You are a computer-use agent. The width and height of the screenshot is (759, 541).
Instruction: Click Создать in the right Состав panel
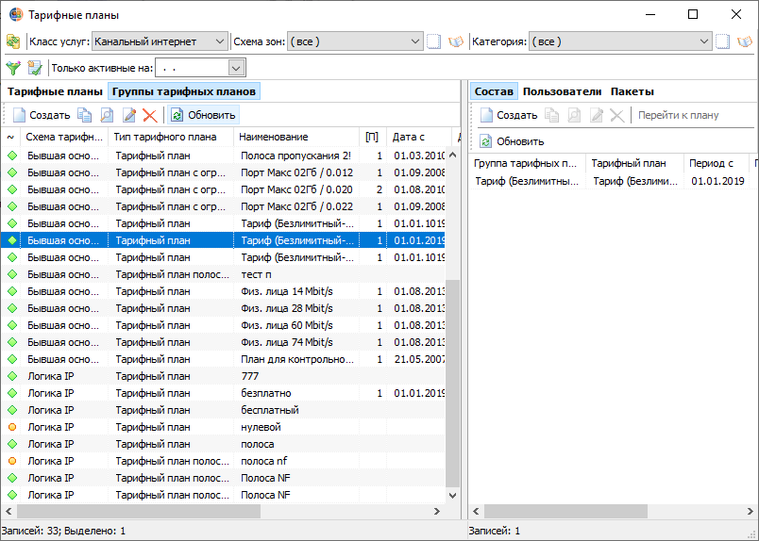[509, 115]
